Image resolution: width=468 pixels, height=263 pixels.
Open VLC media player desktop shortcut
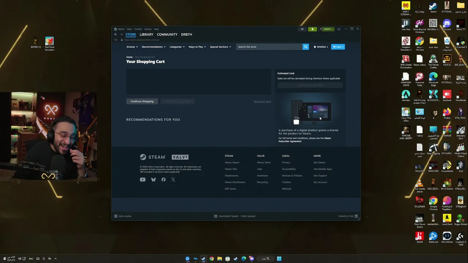click(x=419, y=186)
